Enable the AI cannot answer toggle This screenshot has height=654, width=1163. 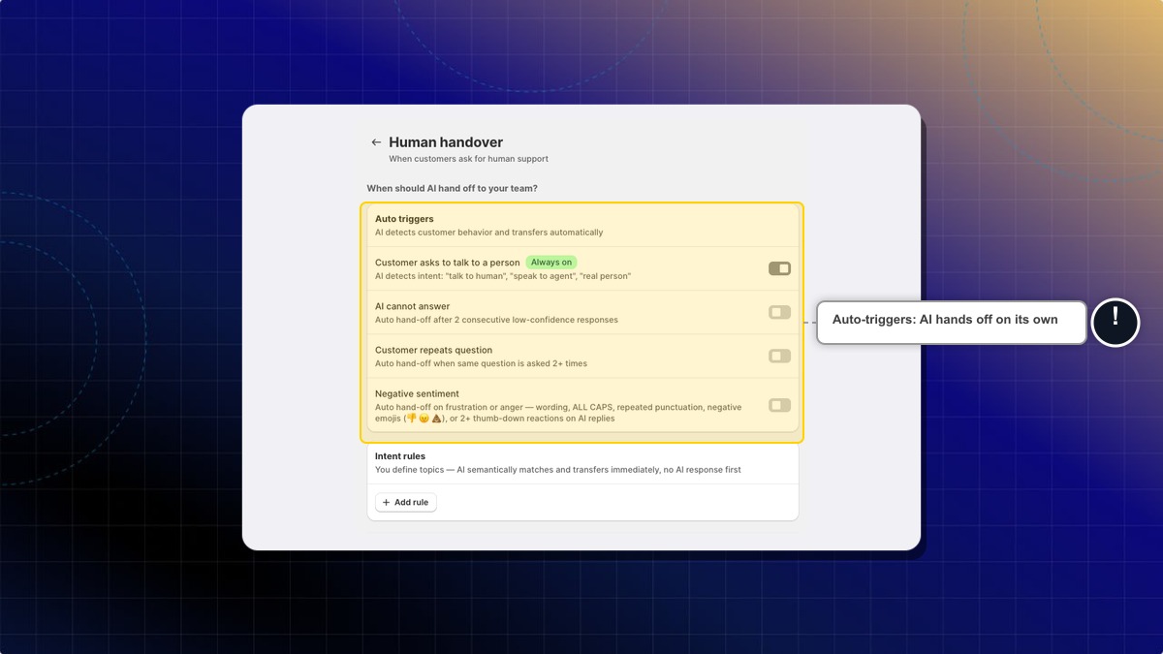[x=780, y=312]
